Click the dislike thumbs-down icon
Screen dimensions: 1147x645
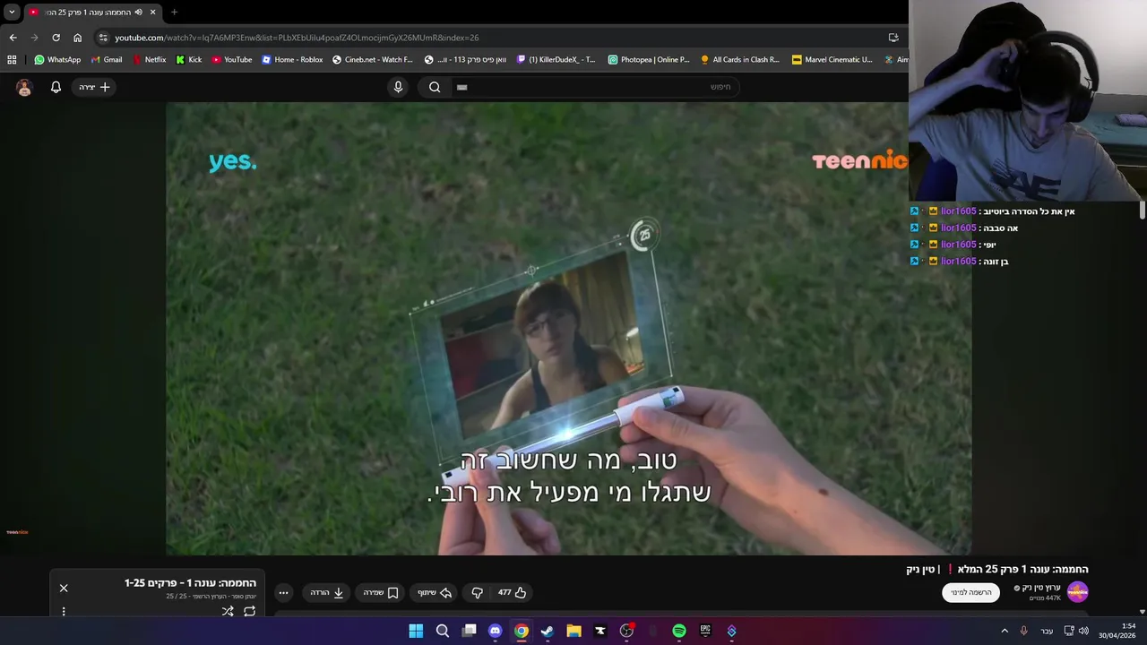point(477,592)
